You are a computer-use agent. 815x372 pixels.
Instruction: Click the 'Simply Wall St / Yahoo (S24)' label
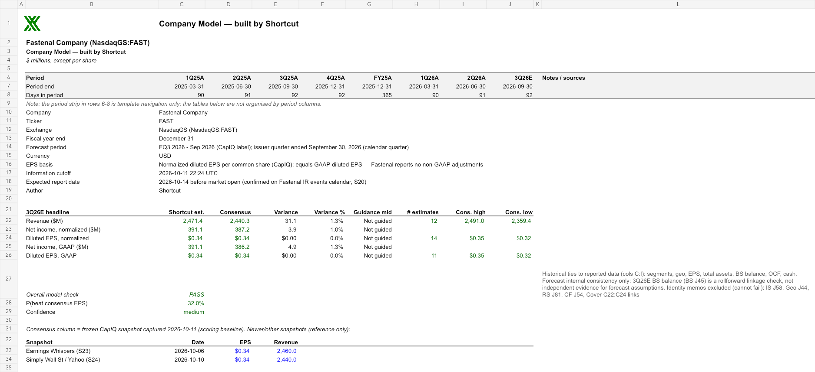pos(63,360)
